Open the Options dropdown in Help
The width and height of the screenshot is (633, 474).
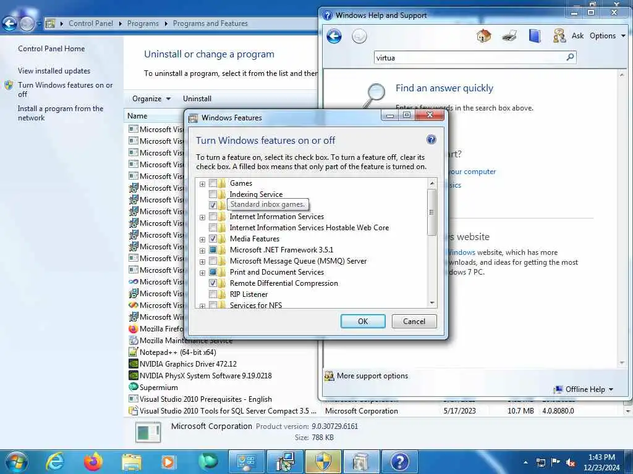point(607,36)
